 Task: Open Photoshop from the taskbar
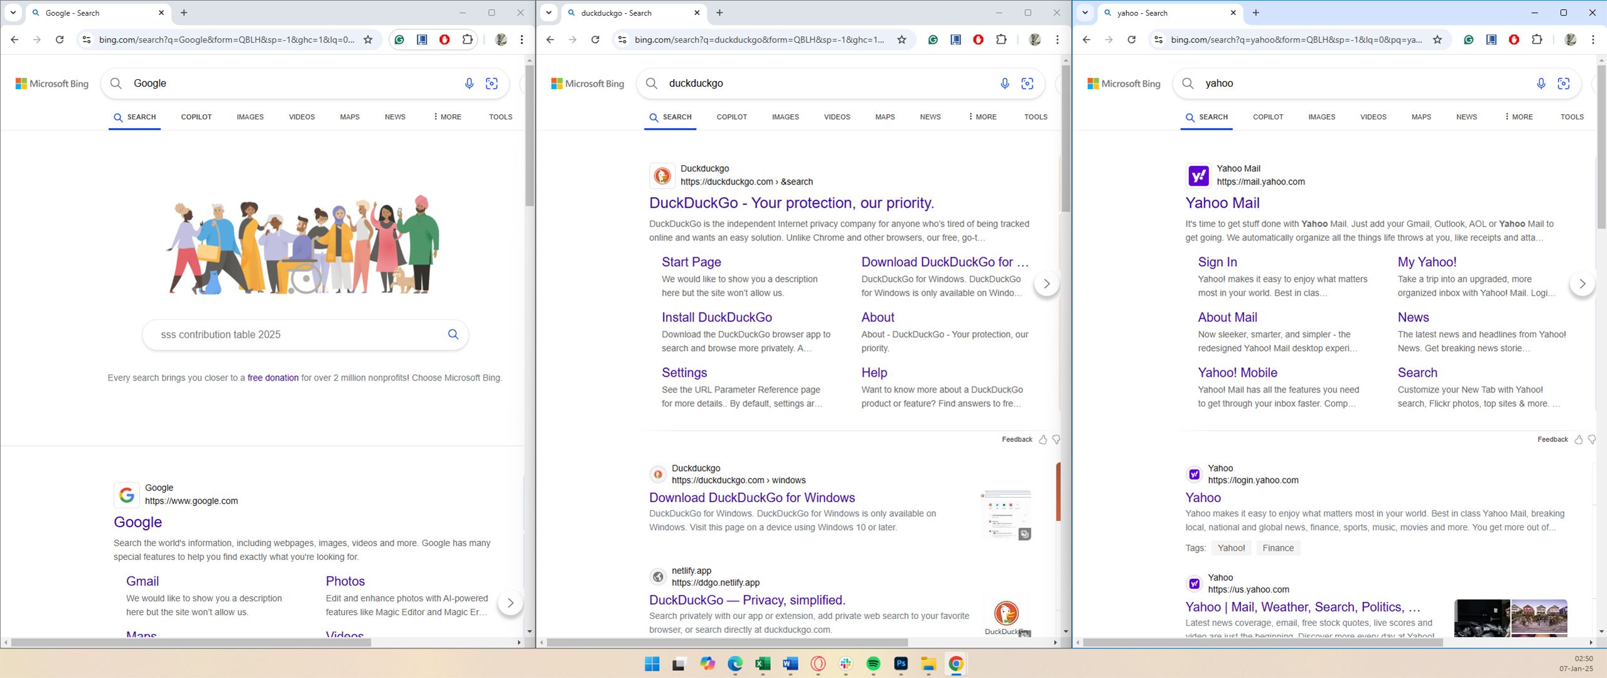coord(901,664)
